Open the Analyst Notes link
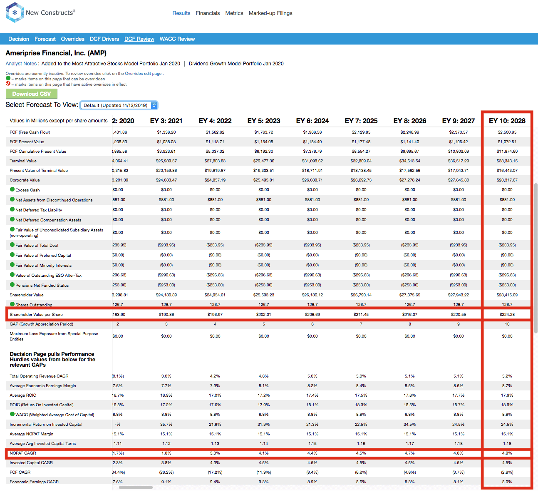The width and height of the screenshot is (538, 492). tap(21, 64)
